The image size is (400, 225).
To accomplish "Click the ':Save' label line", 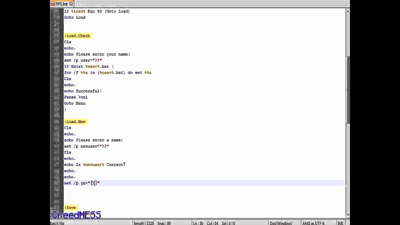I will (70, 208).
